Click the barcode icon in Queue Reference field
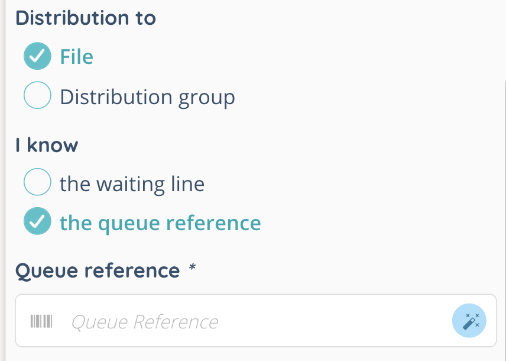506x361 pixels. point(41,321)
